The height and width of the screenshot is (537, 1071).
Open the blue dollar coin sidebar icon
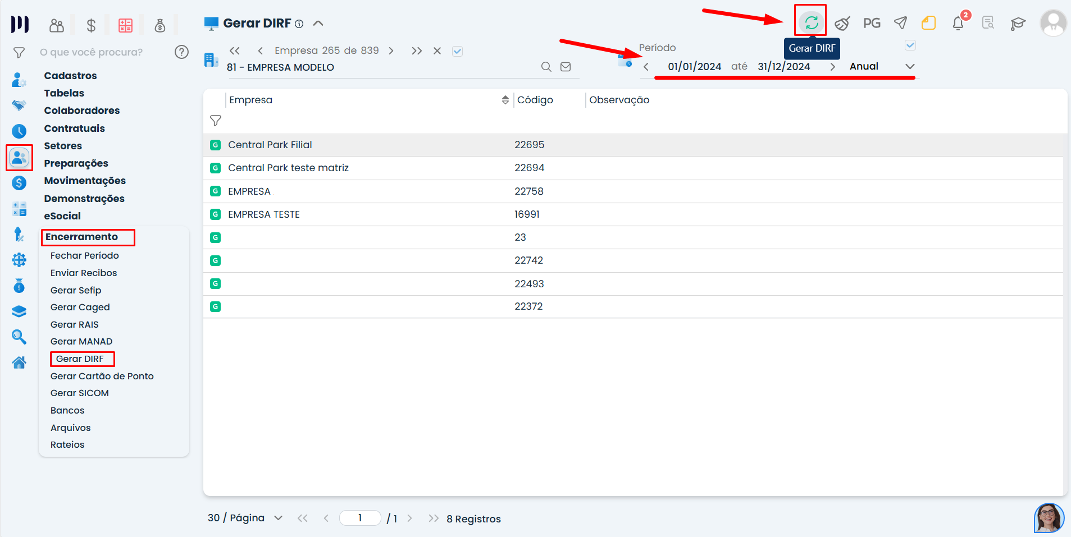click(19, 183)
